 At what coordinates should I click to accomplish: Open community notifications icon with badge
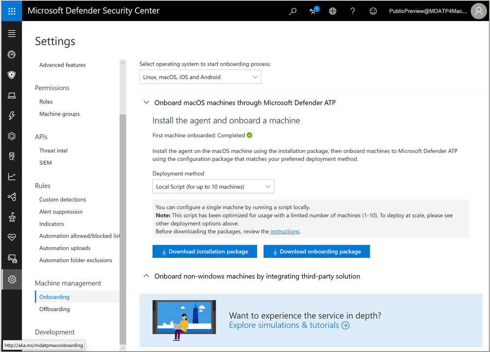click(313, 11)
